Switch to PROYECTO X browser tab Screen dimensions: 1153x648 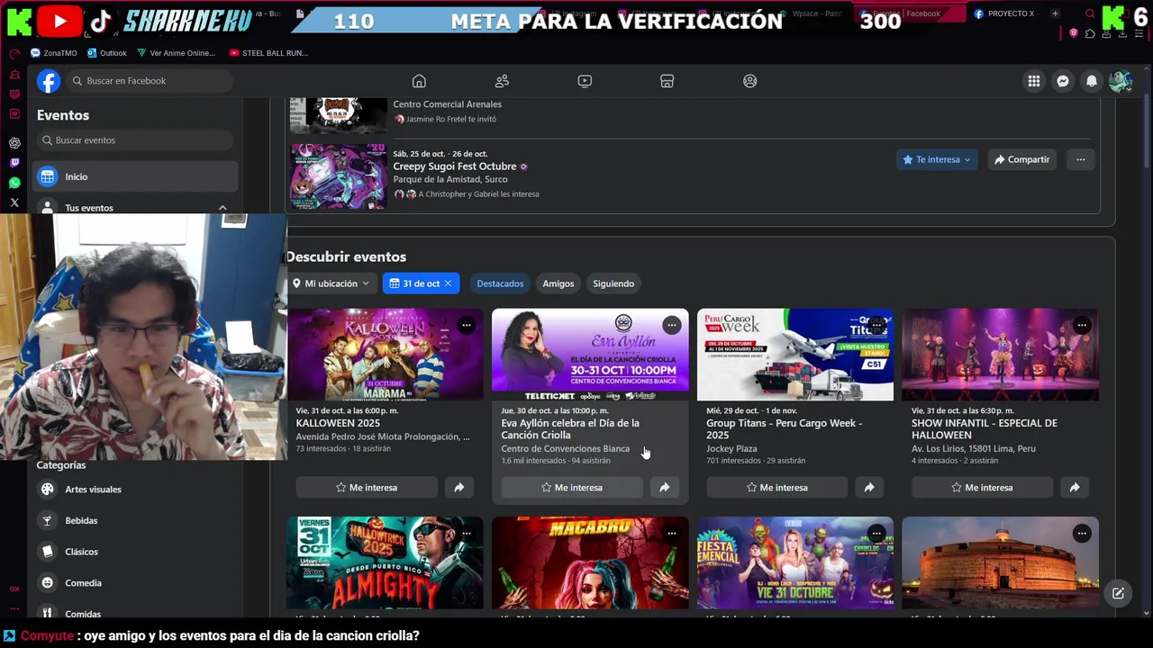point(1004,13)
